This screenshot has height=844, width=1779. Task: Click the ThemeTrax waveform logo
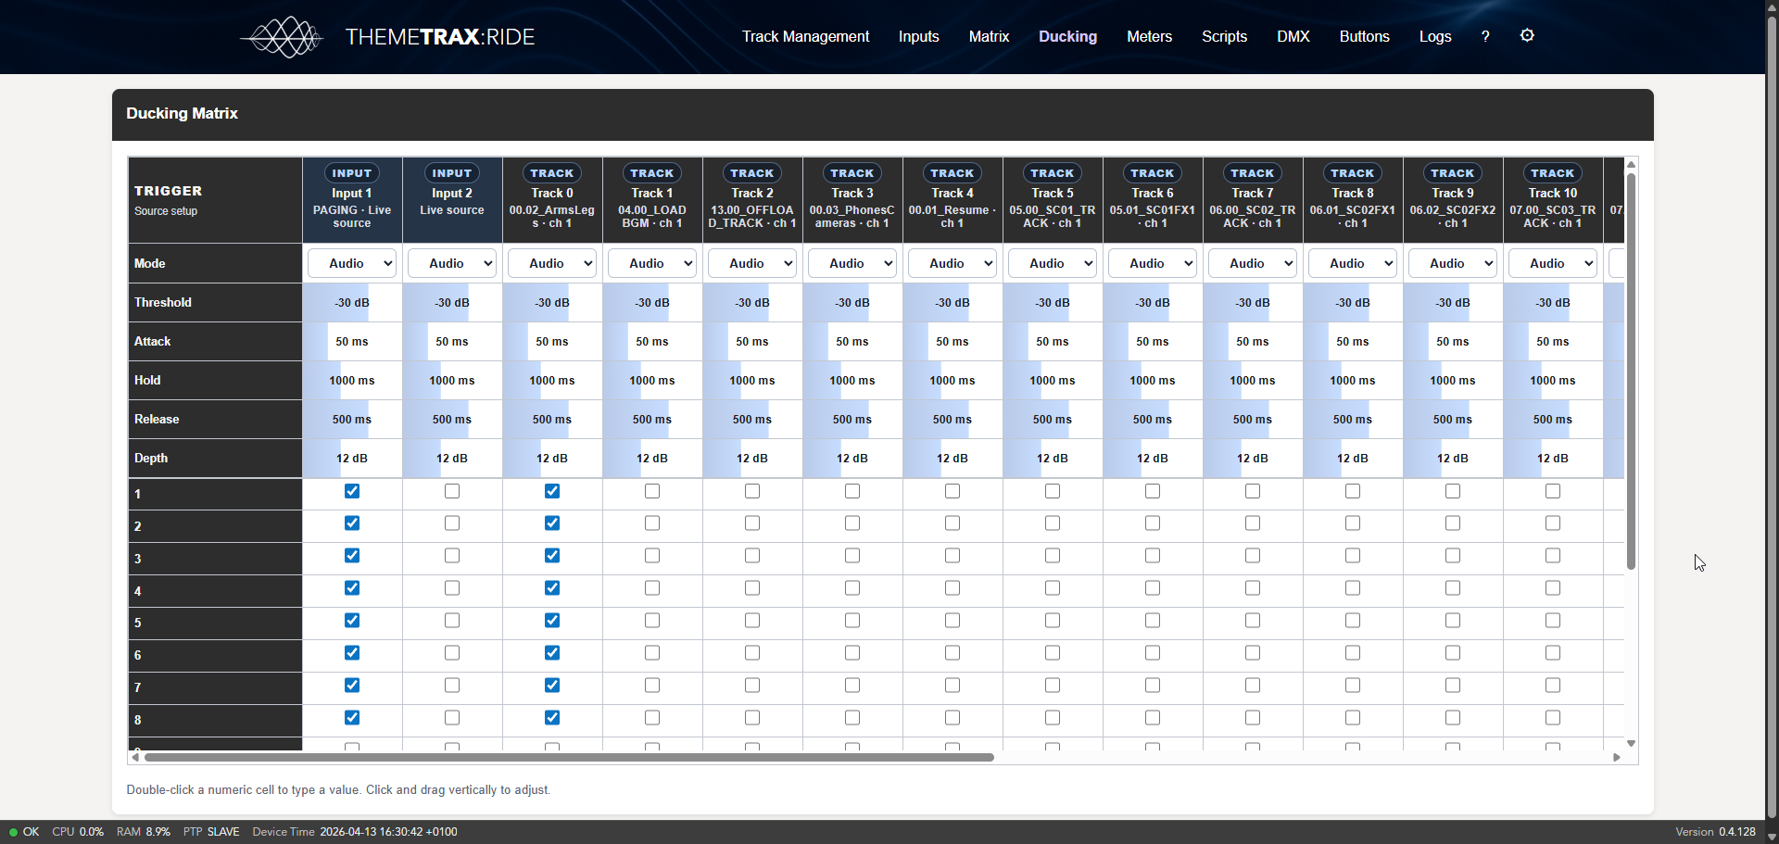[x=283, y=37]
